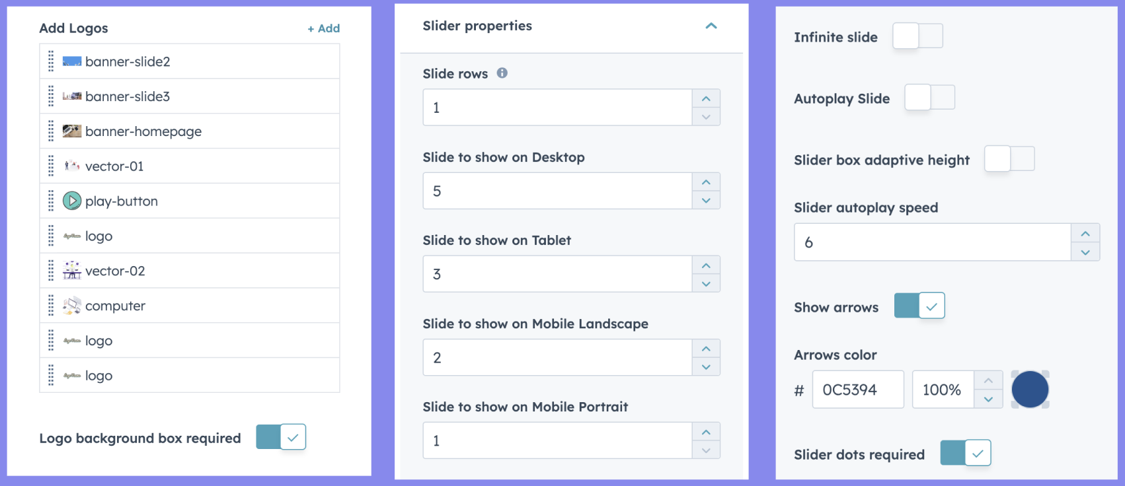Decrease Slider autoplay speed value

pyautogui.click(x=1085, y=252)
